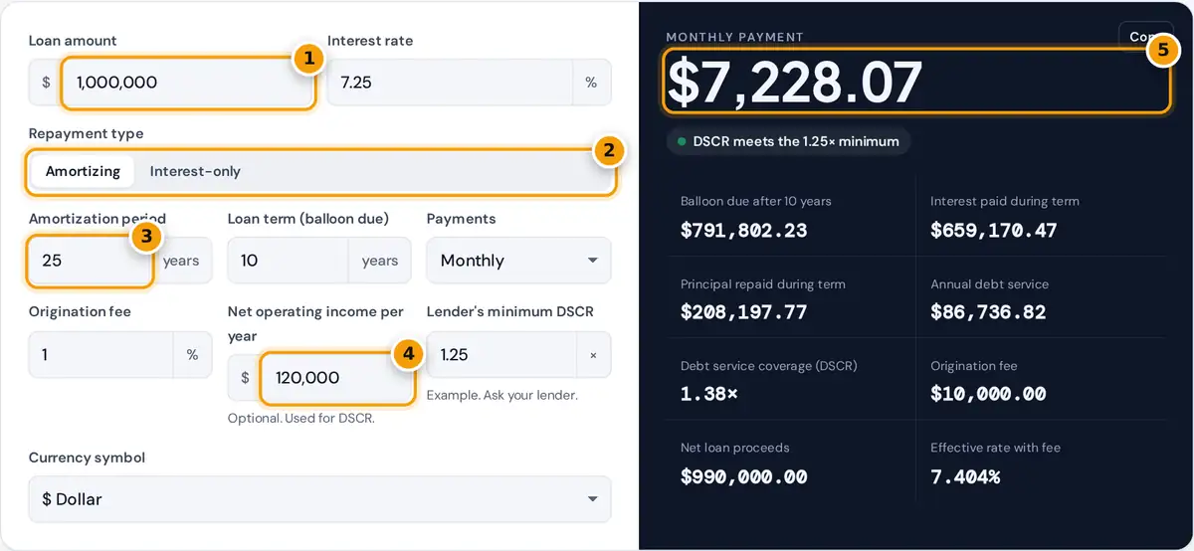Click the Copy button above monthly payment

coord(1145,37)
